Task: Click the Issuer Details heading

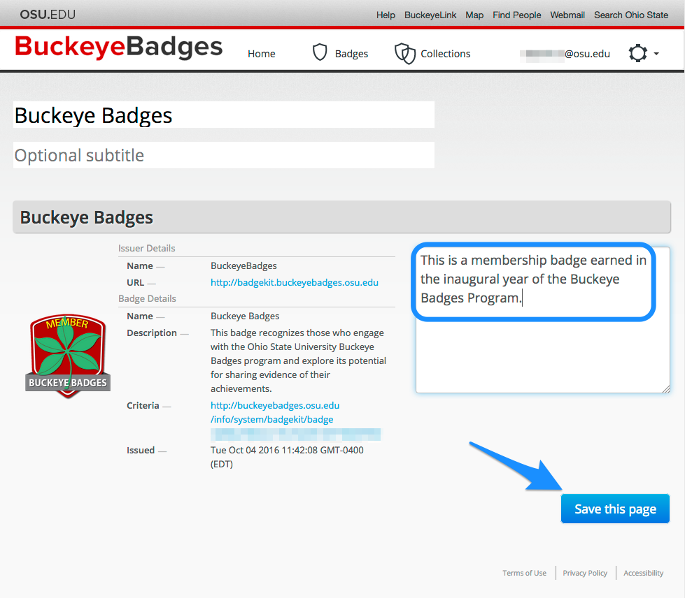Action: click(x=147, y=248)
